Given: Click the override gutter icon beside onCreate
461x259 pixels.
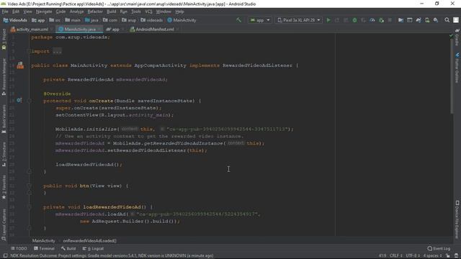Looking at the screenshot, I should point(19,101).
